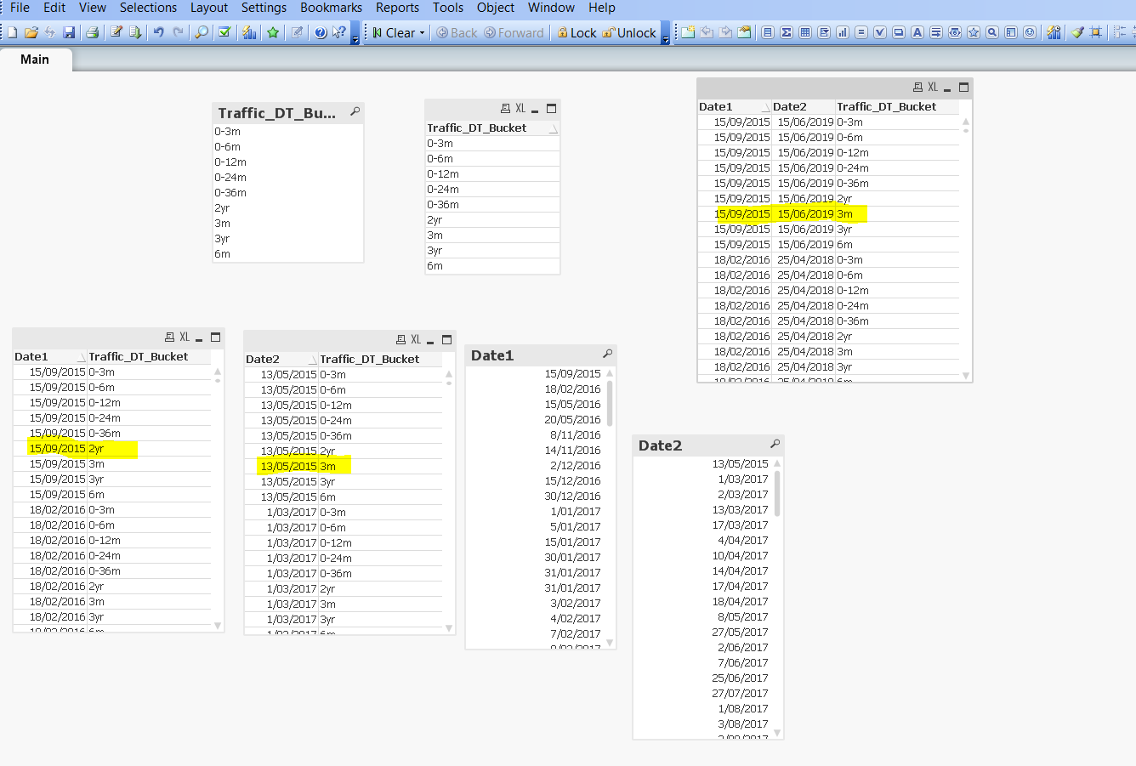Unlock locked selections
This screenshot has height=766, width=1136.
[629, 32]
